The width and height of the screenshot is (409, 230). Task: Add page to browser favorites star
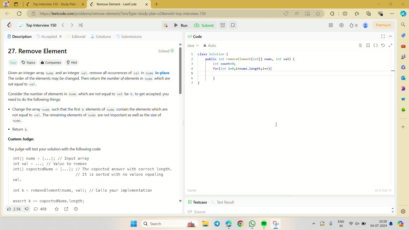pos(318,13)
